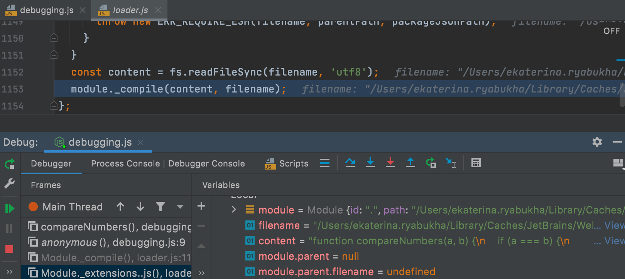Add a new watch expression
Screen dimensions: 625x279
tap(201, 206)
